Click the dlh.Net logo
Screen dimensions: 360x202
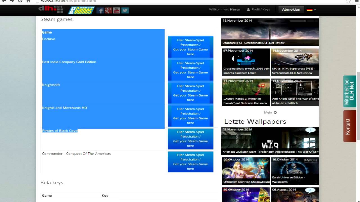click(x=51, y=10)
